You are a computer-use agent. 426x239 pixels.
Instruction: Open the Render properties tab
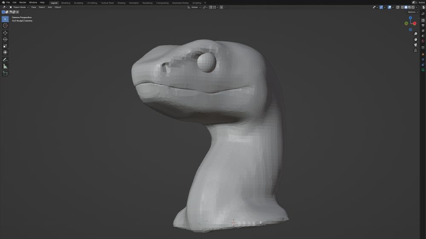(423, 20)
